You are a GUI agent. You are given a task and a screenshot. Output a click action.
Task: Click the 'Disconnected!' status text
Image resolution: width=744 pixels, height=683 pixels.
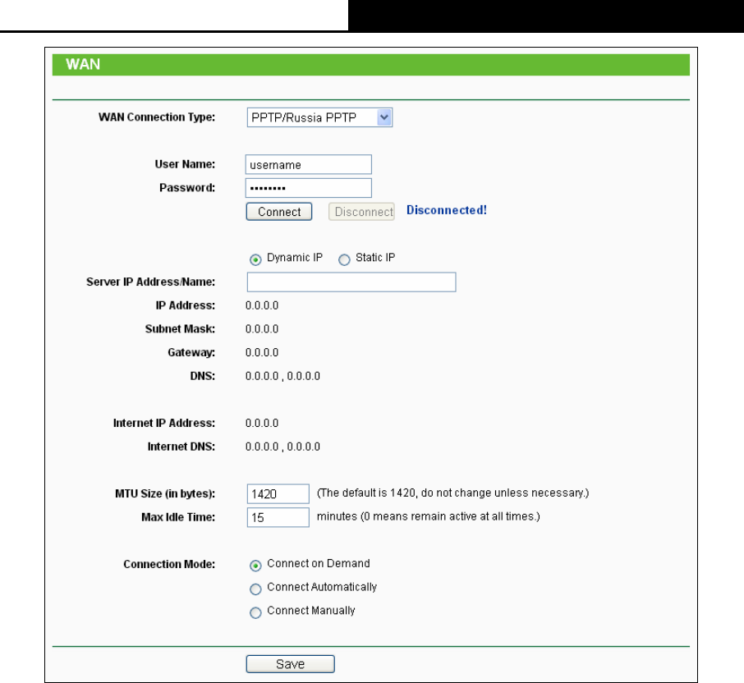click(447, 210)
